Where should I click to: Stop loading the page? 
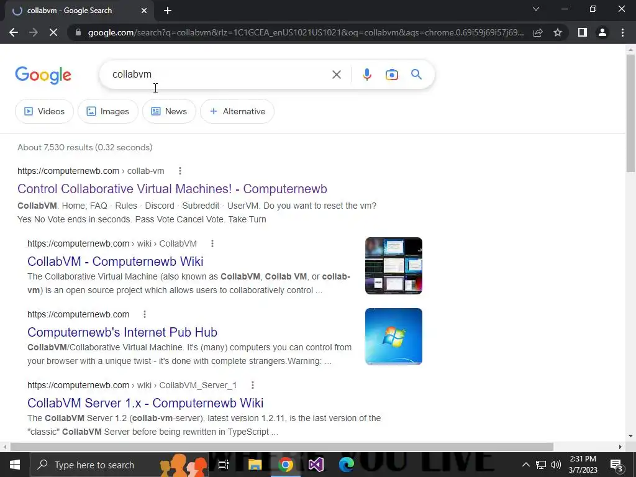click(53, 32)
